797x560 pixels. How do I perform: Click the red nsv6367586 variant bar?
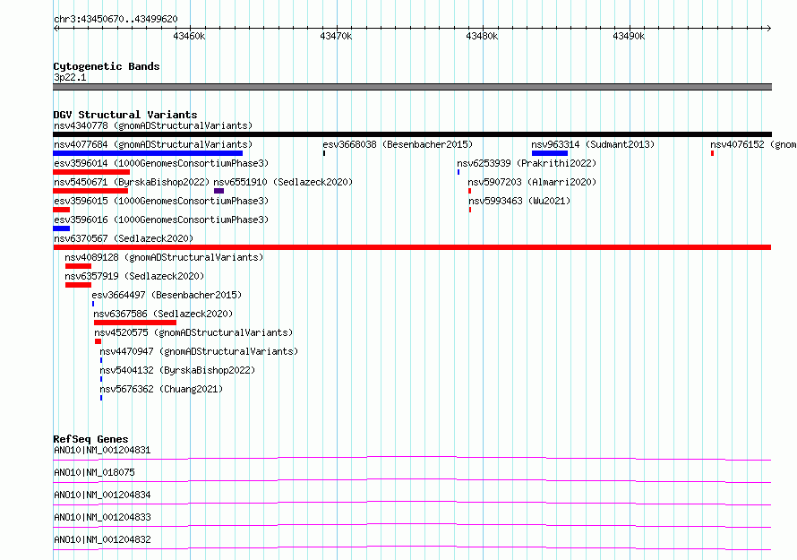point(135,323)
